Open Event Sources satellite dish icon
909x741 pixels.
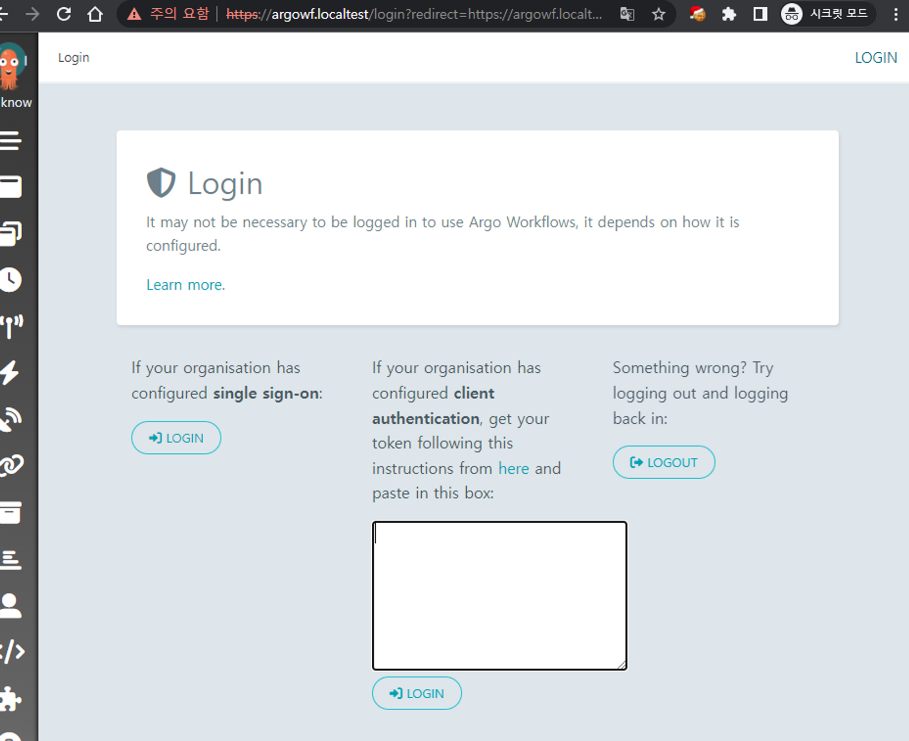pyautogui.click(x=11, y=419)
